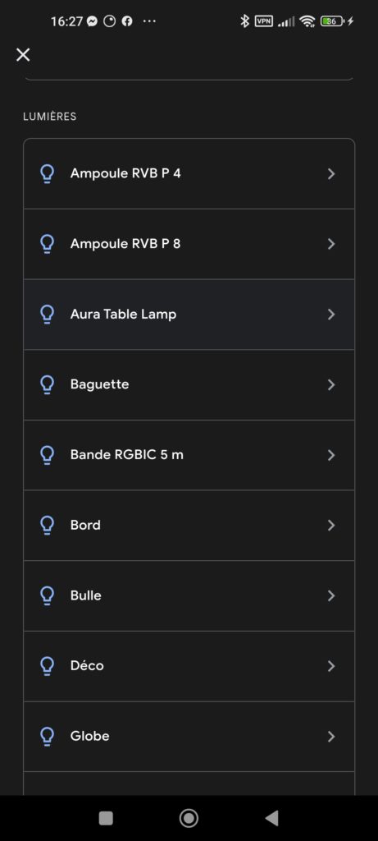Tap the bulb icon beside Globe

coord(47,737)
